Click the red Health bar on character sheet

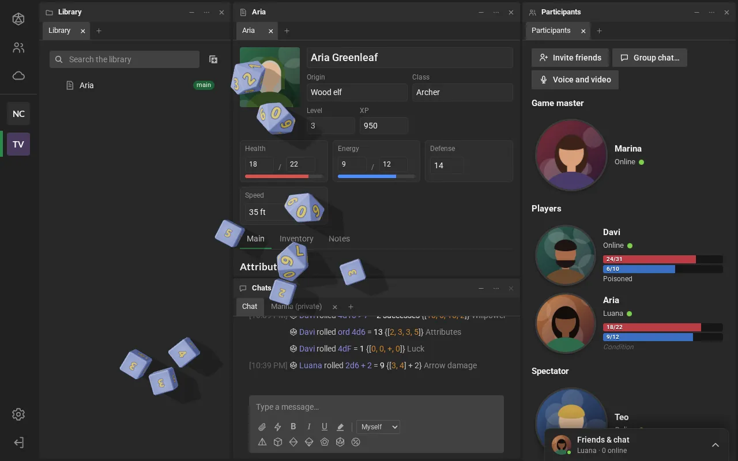[284, 176]
